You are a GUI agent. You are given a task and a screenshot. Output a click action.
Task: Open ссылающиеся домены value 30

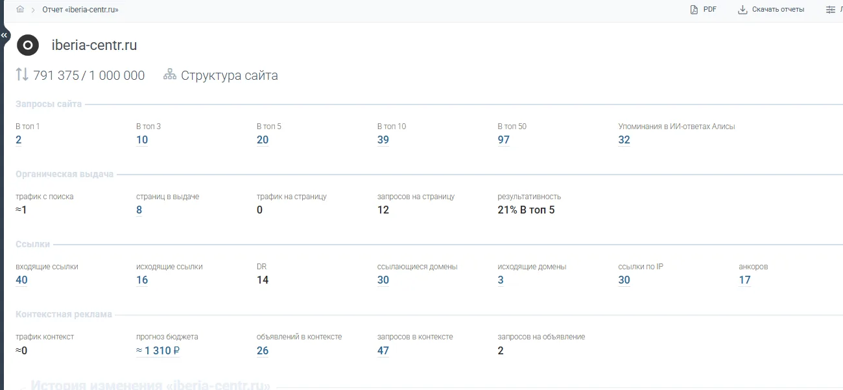383,280
